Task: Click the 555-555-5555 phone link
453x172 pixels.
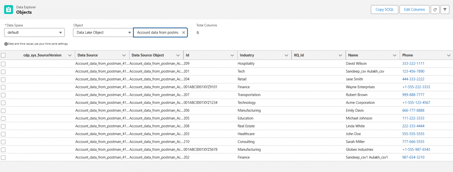Action: coord(413,134)
